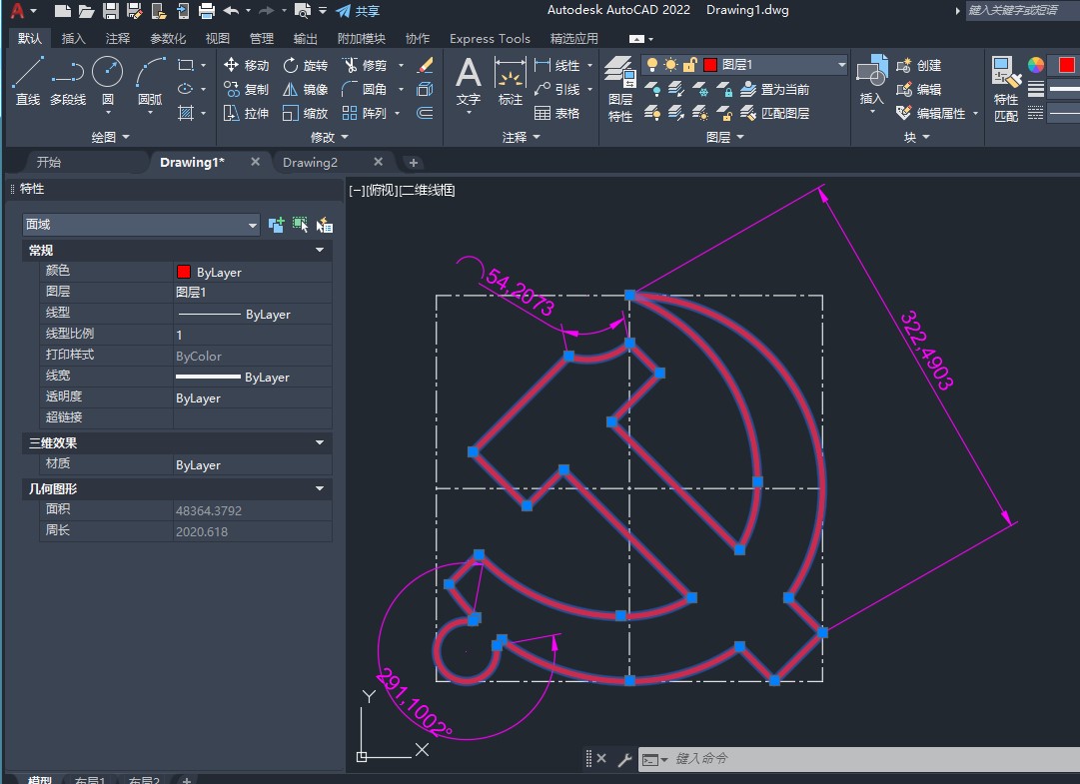Click the Undo arrow in quick access toolbar
The width and height of the screenshot is (1080, 784).
[x=232, y=10]
